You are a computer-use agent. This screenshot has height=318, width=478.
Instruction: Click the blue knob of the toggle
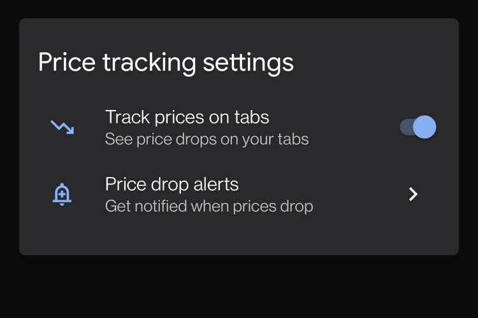424,127
